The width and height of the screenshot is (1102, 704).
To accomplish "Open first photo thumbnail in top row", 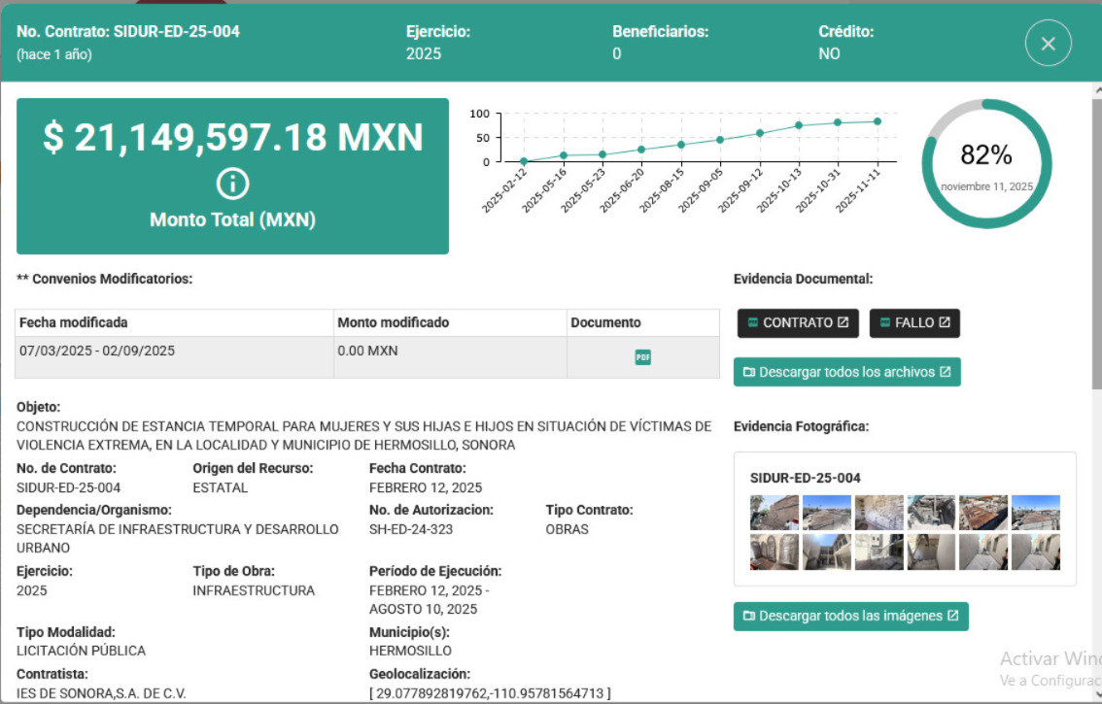I will [775, 512].
